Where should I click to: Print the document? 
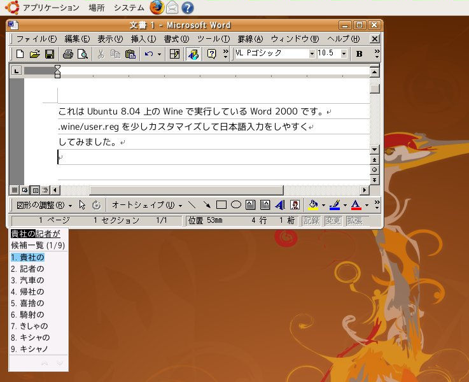68,54
